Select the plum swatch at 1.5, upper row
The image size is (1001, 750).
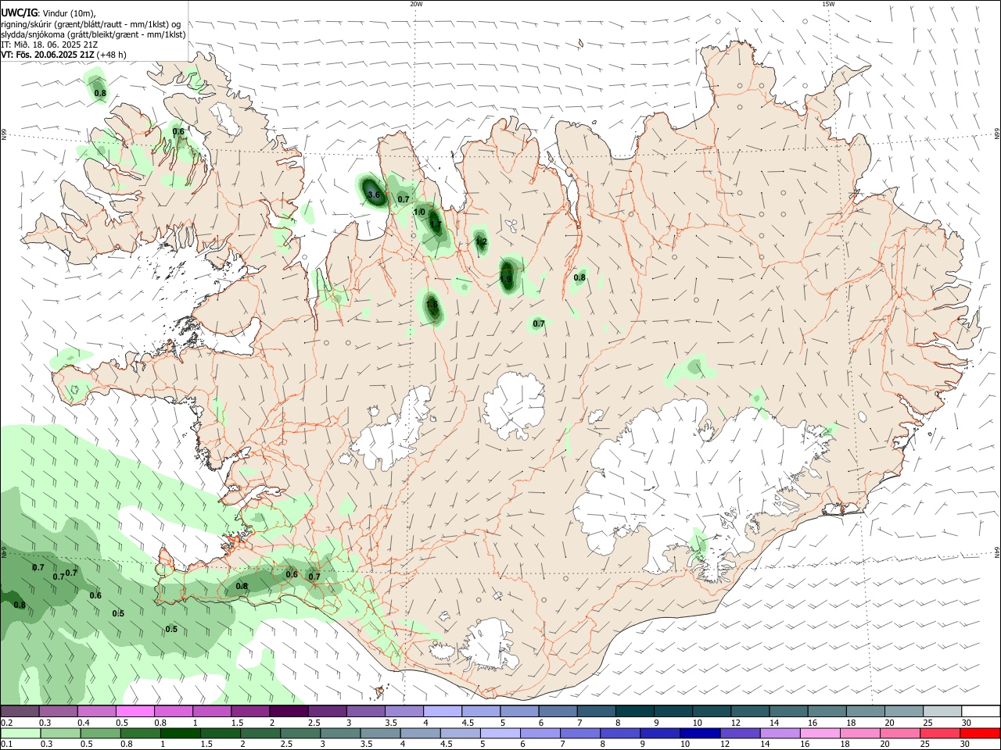coord(249,711)
